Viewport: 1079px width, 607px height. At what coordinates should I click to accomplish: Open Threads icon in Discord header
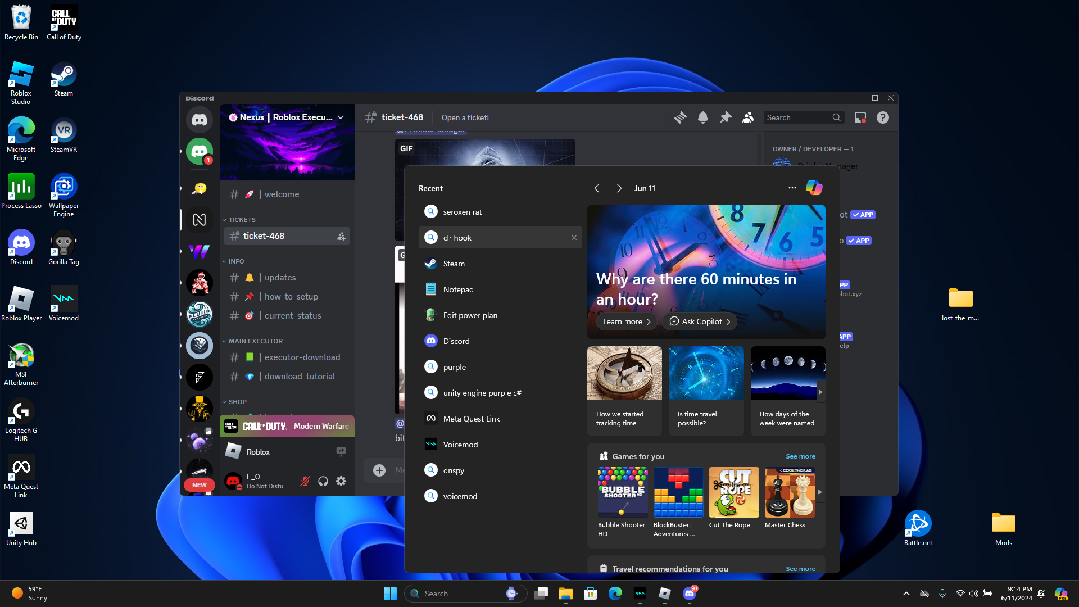pyautogui.click(x=680, y=117)
